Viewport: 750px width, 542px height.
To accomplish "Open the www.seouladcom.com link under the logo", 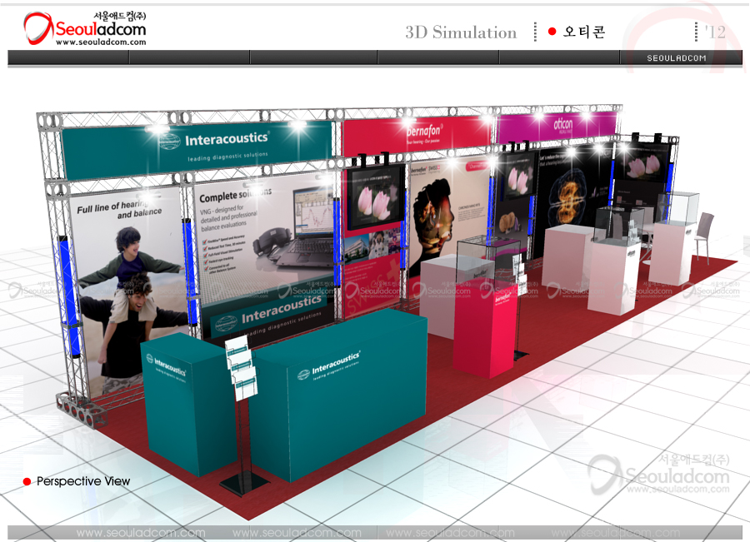I will pyautogui.click(x=101, y=42).
